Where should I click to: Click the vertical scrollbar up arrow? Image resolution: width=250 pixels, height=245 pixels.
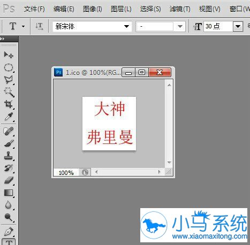[x=169, y=85]
